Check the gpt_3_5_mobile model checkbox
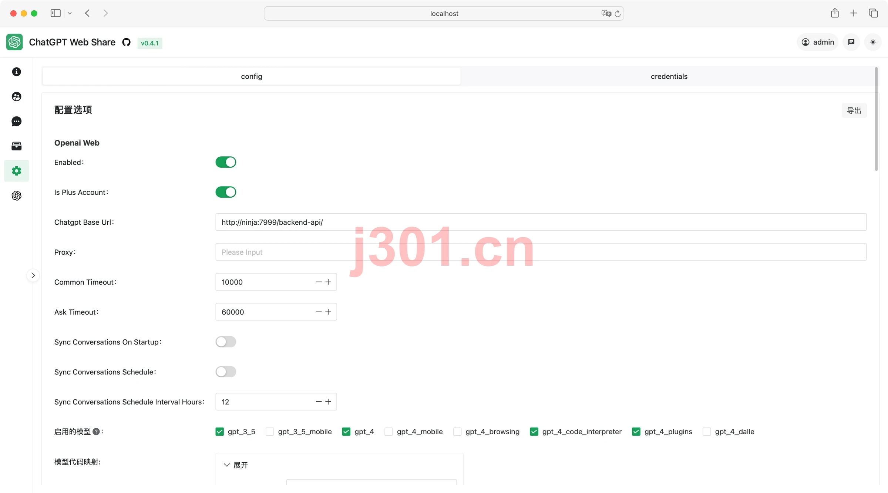888x493 pixels. pos(270,432)
